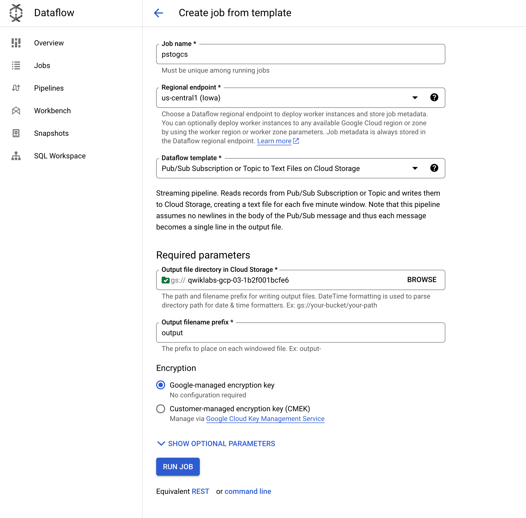
Task: Click 'Must be unique among running jobs'
Action: pos(215,71)
